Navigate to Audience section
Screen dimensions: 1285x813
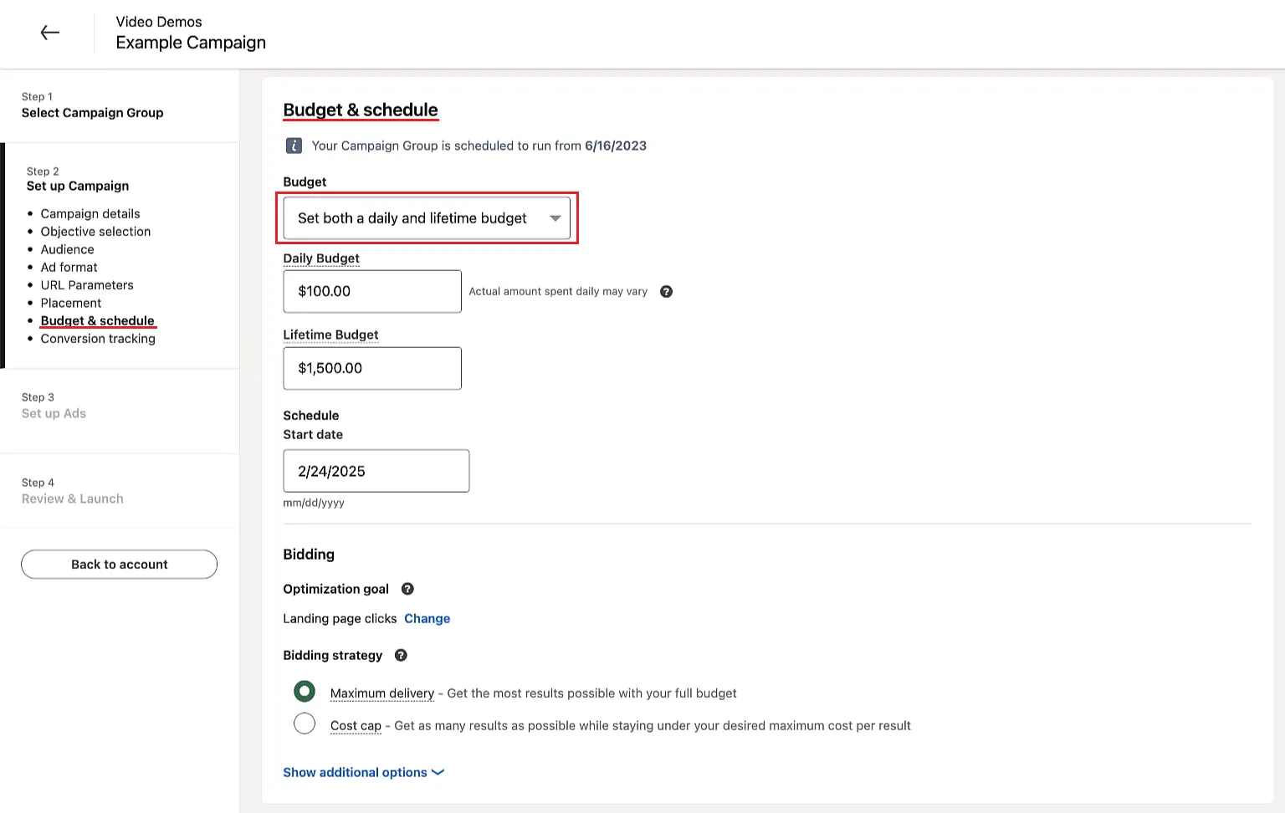(67, 249)
